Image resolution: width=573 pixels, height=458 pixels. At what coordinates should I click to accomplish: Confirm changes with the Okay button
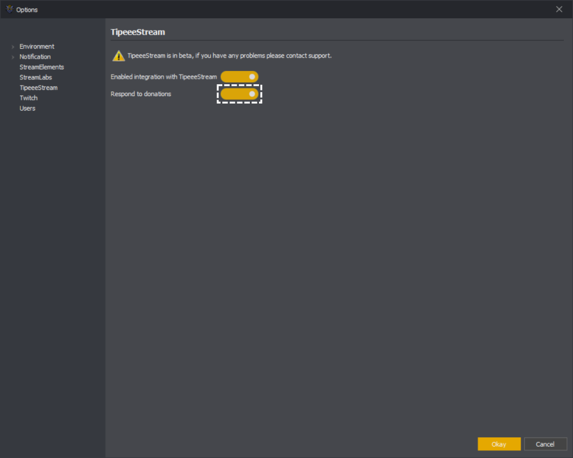[x=499, y=444]
